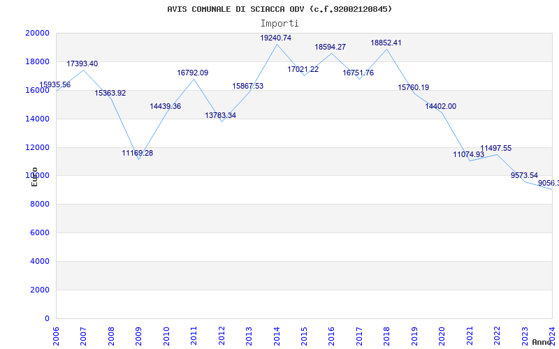Click the 12000 y-axis tick label
This screenshot has width=559, height=349.
pos(37,147)
